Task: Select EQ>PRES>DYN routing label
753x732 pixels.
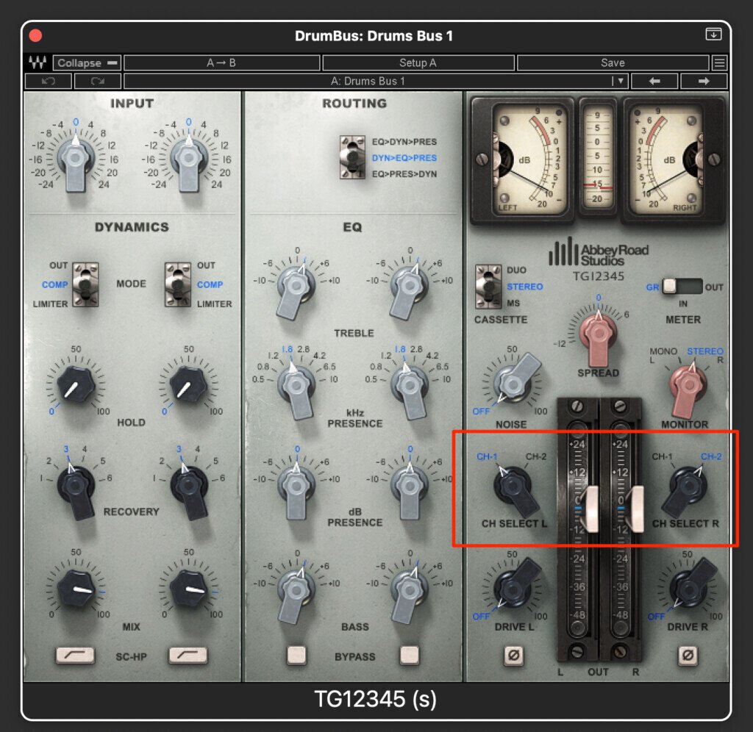Action: tap(404, 173)
